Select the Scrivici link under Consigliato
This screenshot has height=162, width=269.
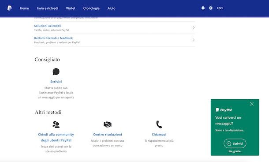tap(56, 82)
